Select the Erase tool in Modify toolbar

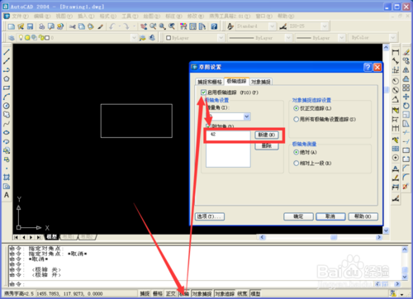[x=406, y=52]
